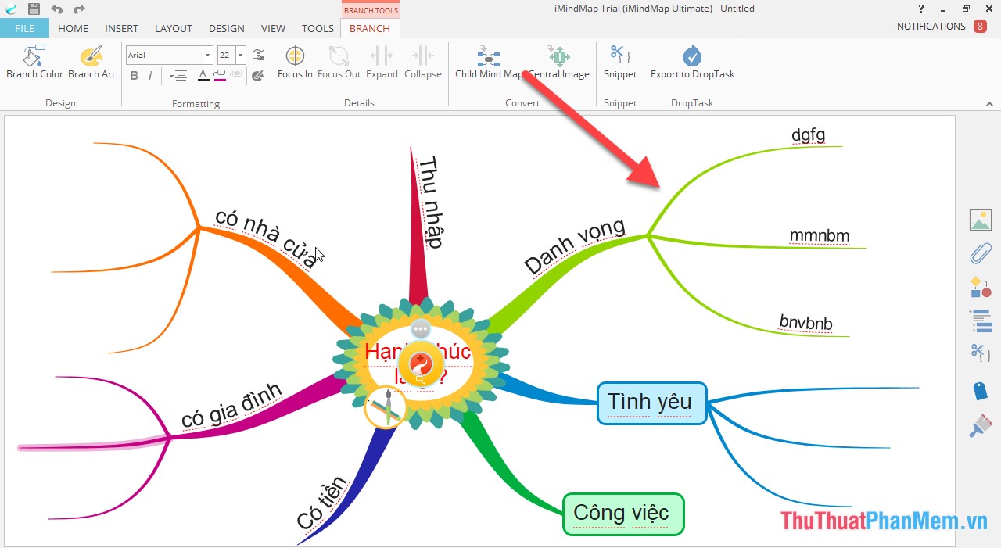
Task: Open the font size dropdown showing 22
Action: coord(239,54)
